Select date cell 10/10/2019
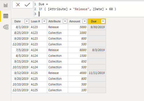The height and width of the screenshot is (101, 144). pos(20,84)
